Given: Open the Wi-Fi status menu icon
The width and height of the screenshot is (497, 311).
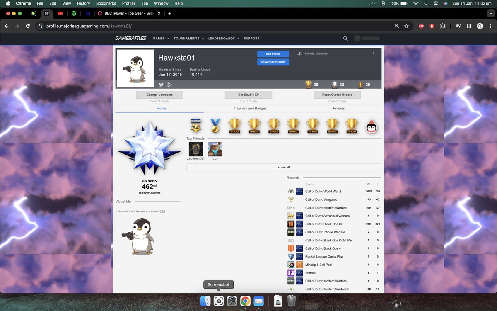Looking at the screenshot, I should tap(416, 3).
